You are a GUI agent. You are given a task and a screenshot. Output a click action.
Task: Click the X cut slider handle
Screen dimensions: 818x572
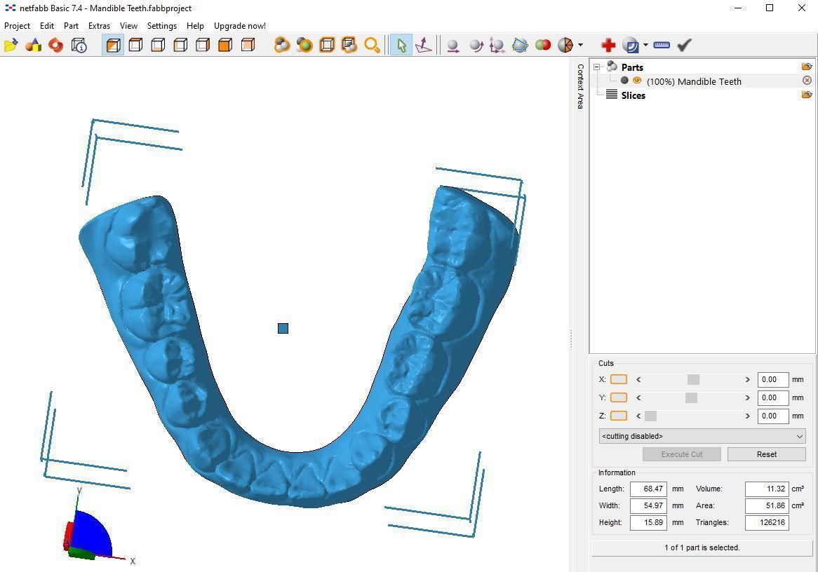point(693,380)
